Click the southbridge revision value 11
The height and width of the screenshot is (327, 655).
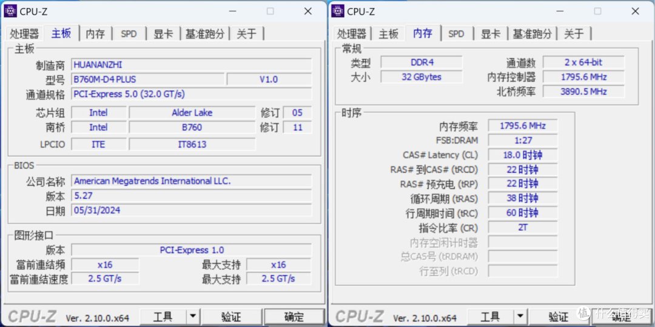click(297, 127)
